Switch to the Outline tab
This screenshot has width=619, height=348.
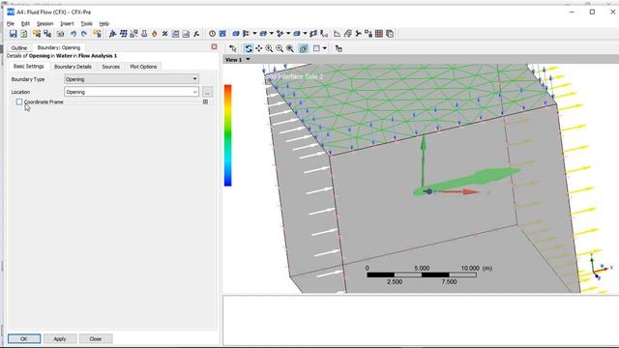(19, 47)
